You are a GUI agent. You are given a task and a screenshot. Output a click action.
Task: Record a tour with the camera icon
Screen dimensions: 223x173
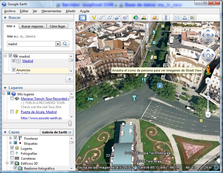pos(125,18)
